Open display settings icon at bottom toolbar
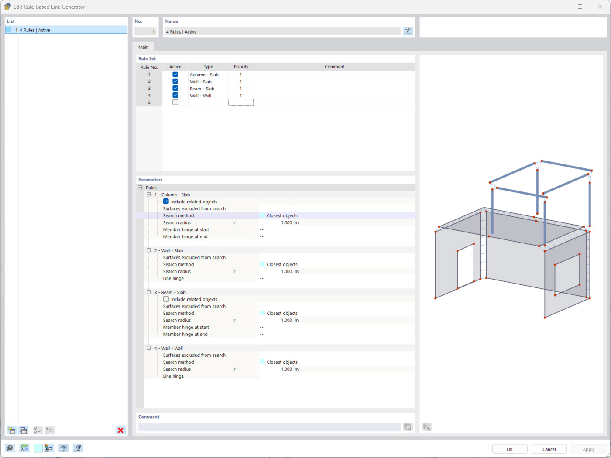Image resolution: width=611 pixels, height=458 pixels. pyautogui.click(x=63, y=448)
